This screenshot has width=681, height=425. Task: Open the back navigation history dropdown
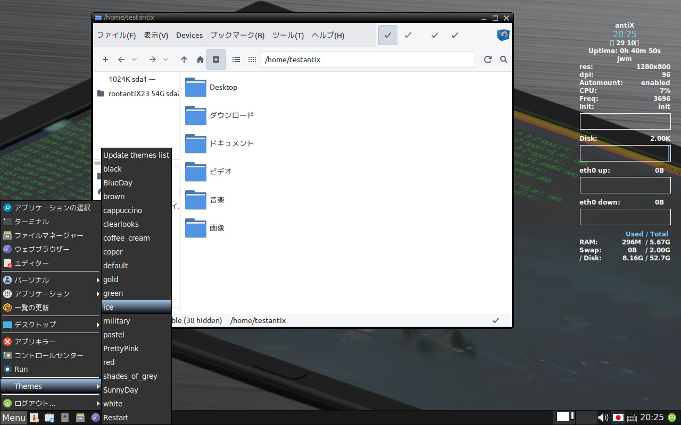pos(134,59)
